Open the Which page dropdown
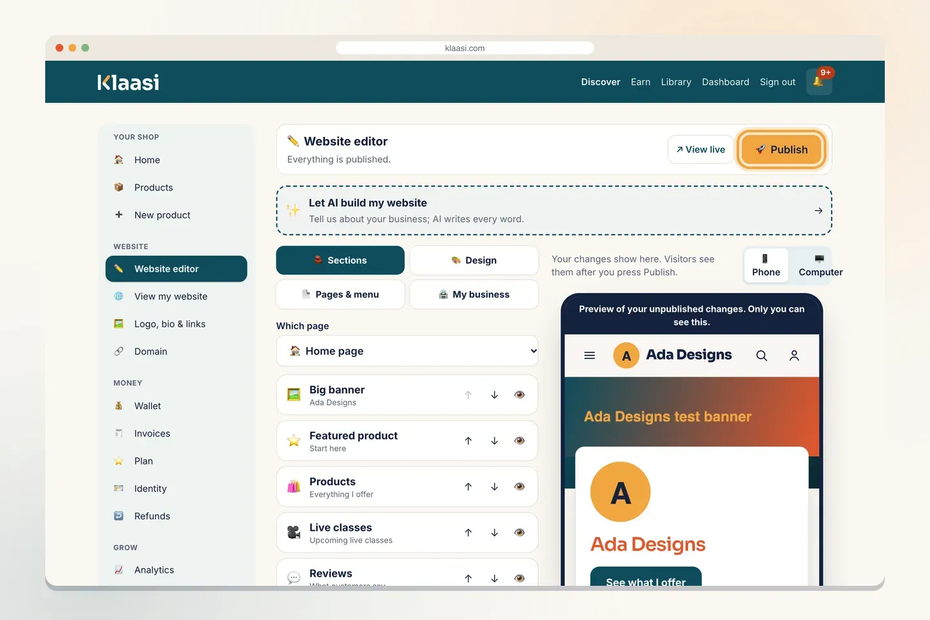Screen dimensions: 930x620 [407, 351]
